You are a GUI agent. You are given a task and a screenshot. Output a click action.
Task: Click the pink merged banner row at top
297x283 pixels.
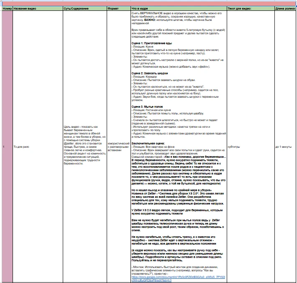(x=148, y=3)
